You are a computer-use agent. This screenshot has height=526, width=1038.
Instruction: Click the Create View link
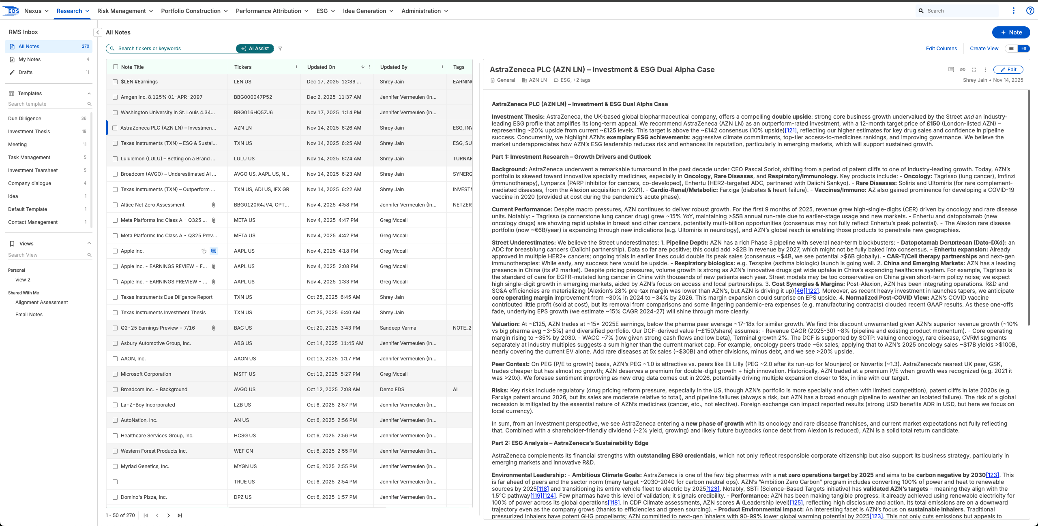click(x=984, y=49)
